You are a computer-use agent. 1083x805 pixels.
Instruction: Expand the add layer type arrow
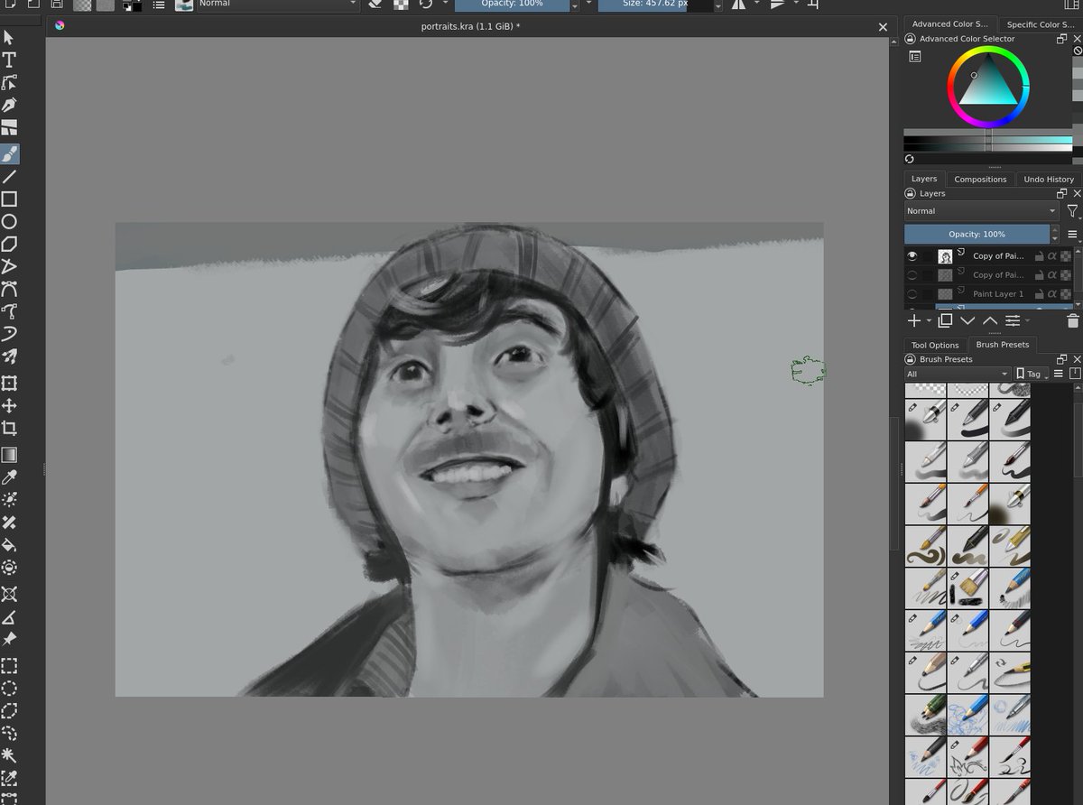click(930, 321)
